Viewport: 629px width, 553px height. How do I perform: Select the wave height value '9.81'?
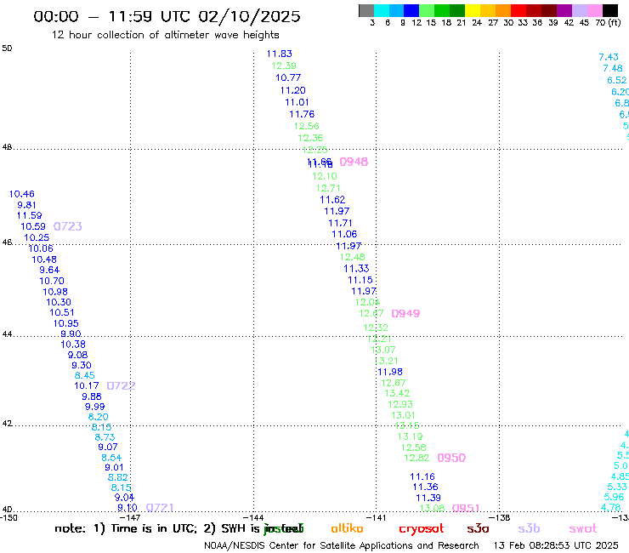(26, 205)
